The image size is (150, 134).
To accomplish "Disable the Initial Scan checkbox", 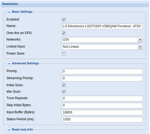I will pos(64,85).
